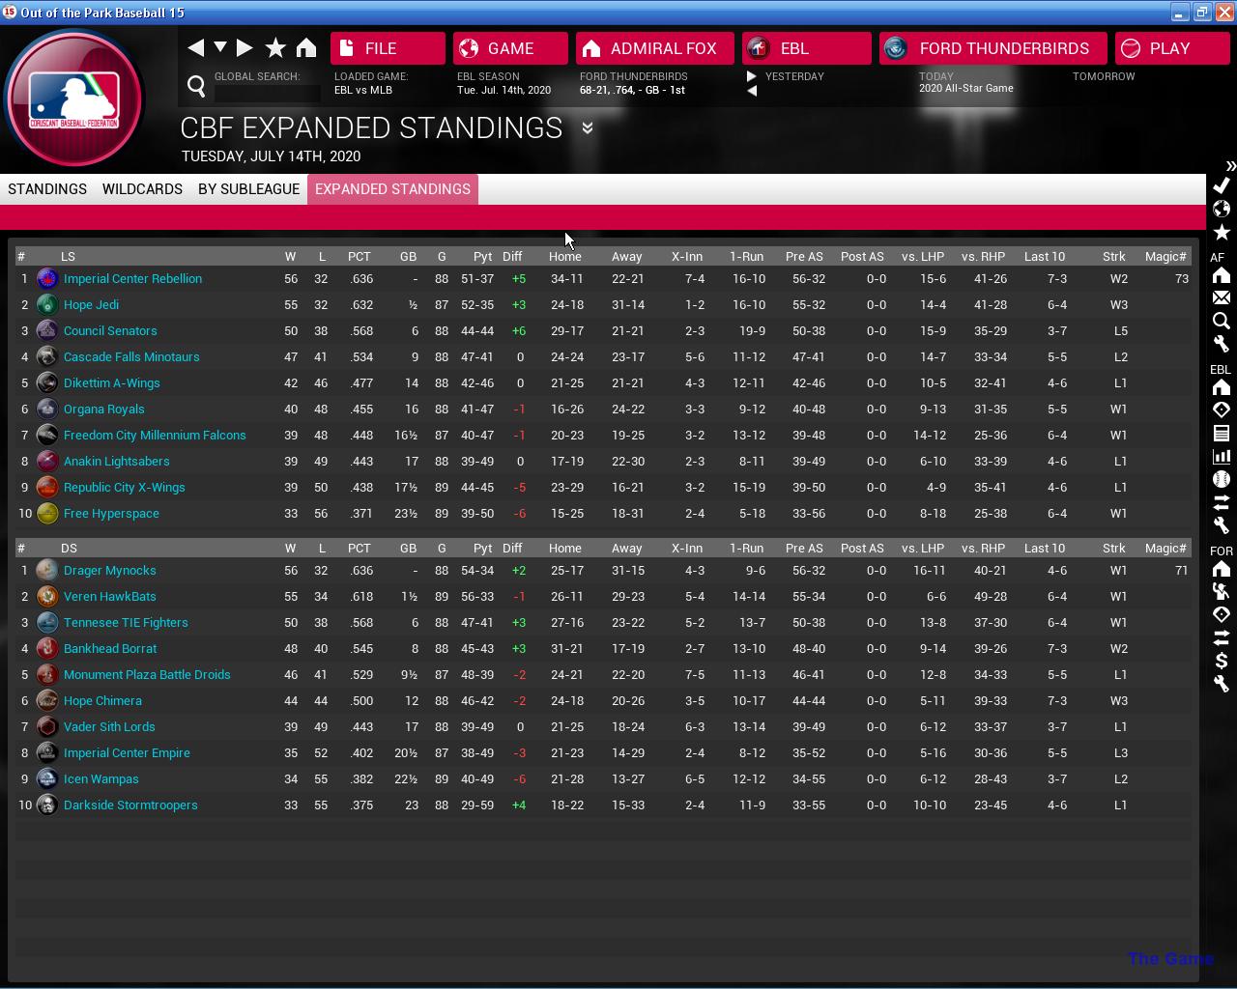Click the baseball icon in EBL sidebar section
Image resolution: width=1237 pixels, height=989 pixels.
coord(1222,480)
